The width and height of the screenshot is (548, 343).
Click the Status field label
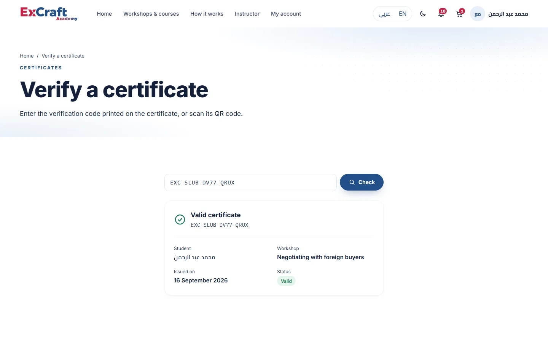pos(284,272)
